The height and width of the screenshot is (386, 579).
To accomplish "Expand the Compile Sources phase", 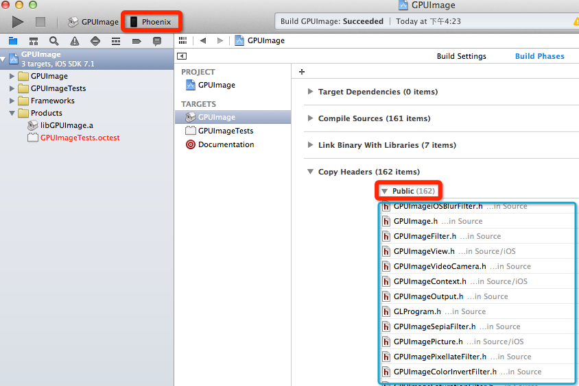I will (311, 118).
